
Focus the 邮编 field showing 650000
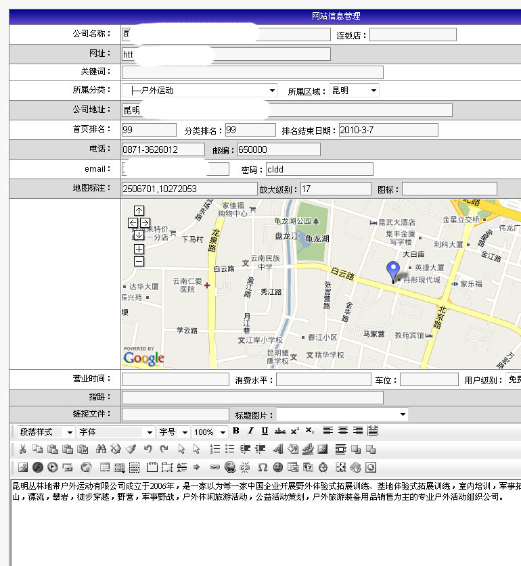tap(279, 149)
